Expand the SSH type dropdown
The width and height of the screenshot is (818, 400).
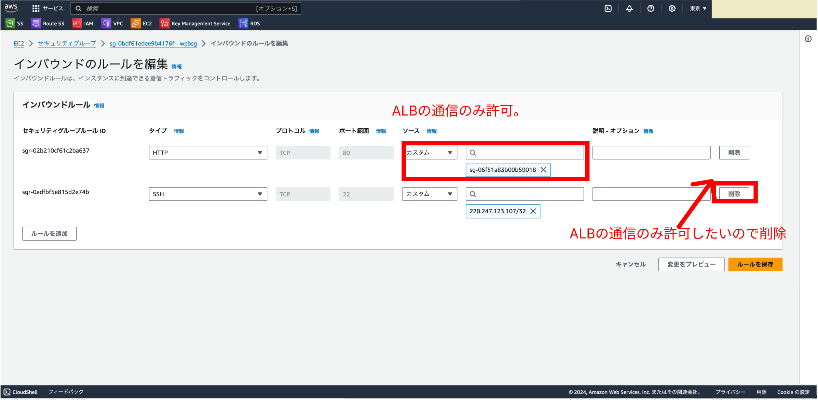pyautogui.click(x=208, y=194)
